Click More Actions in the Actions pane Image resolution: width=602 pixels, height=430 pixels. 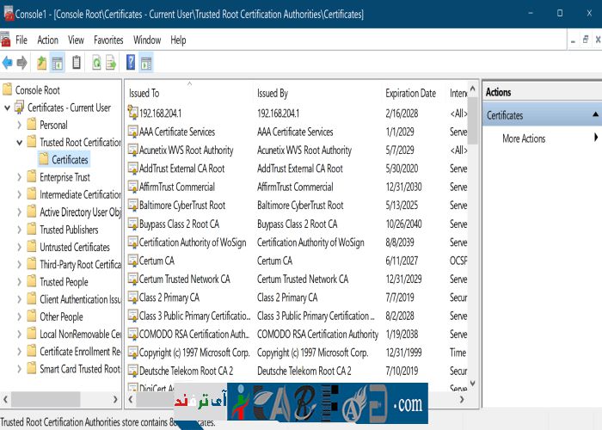[x=524, y=138]
